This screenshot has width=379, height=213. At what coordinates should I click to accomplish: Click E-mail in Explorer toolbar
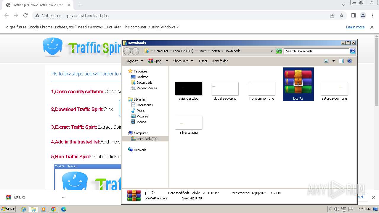pyautogui.click(x=203, y=61)
